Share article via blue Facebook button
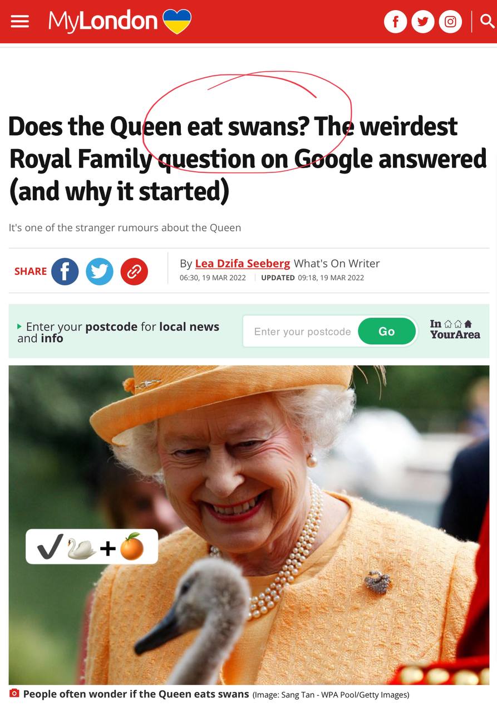Image resolution: width=497 pixels, height=712 pixels. [65, 271]
